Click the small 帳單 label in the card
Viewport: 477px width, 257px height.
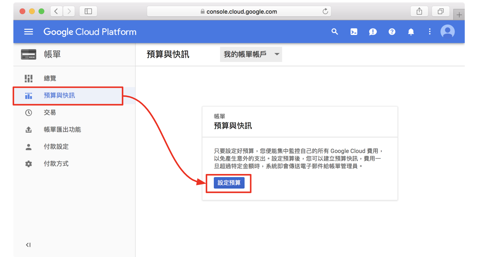(219, 116)
